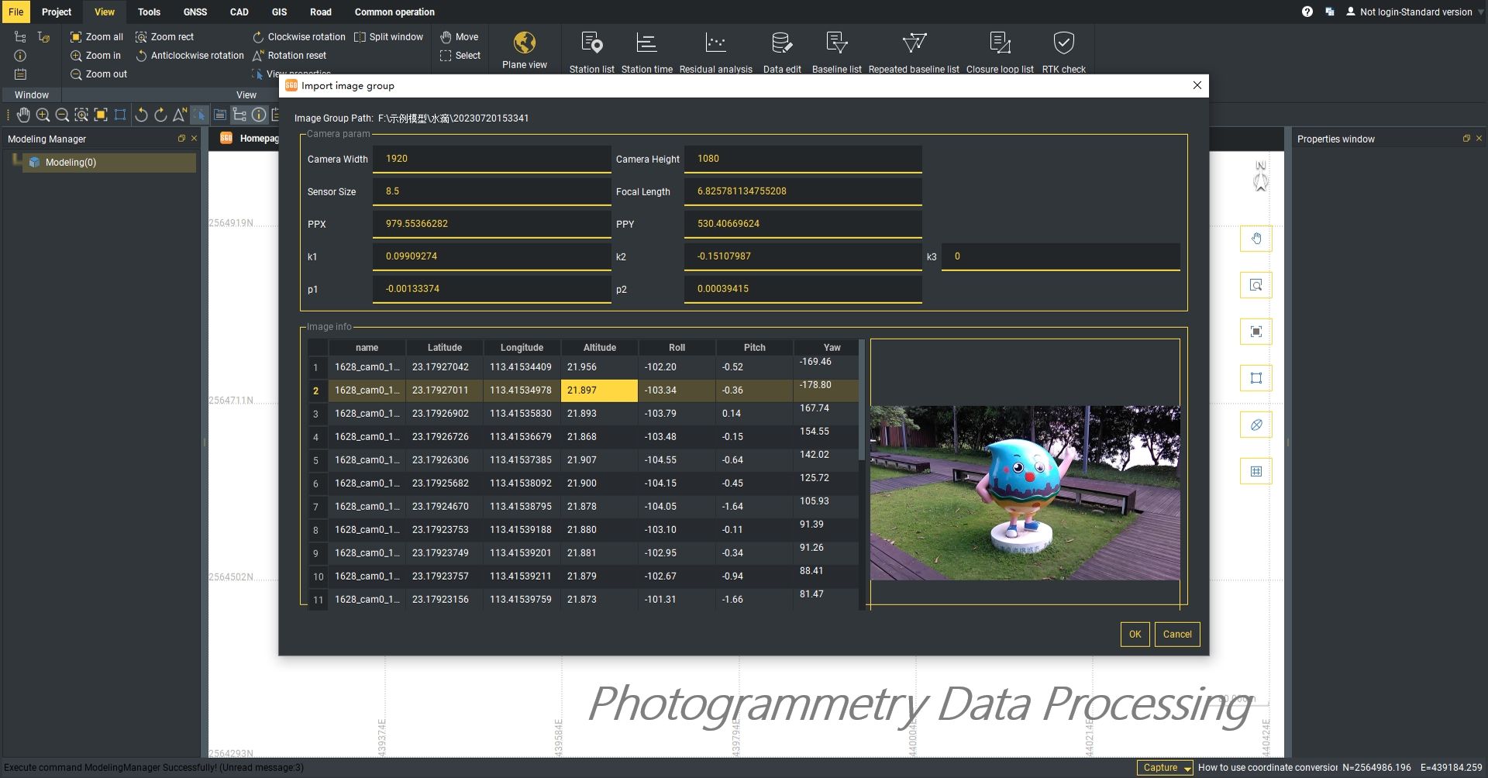Viewport: 1488px width, 778px height.
Task: Click the Rotation reset ribbon button
Action: click(x=290, y=55)
